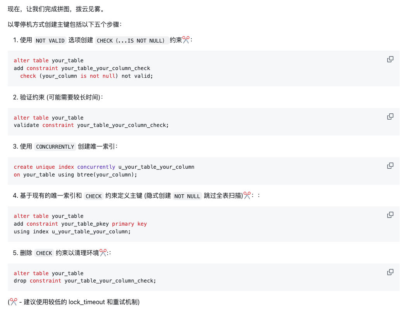412x310 pixels.
Task: Click the inline code 'NOT VALID'
Action: click(50, 41)
